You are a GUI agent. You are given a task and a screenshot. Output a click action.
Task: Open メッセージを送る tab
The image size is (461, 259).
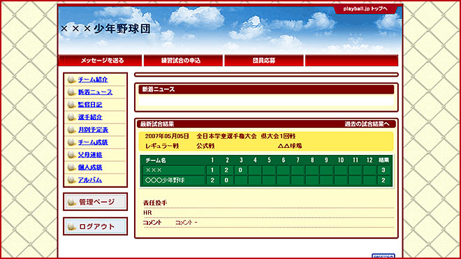(101, 61)
